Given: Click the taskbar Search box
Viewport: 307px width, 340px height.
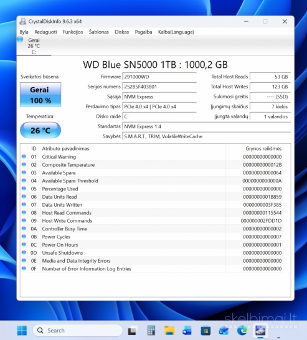Looking at the screenshot, I should (x=78, y=330).
